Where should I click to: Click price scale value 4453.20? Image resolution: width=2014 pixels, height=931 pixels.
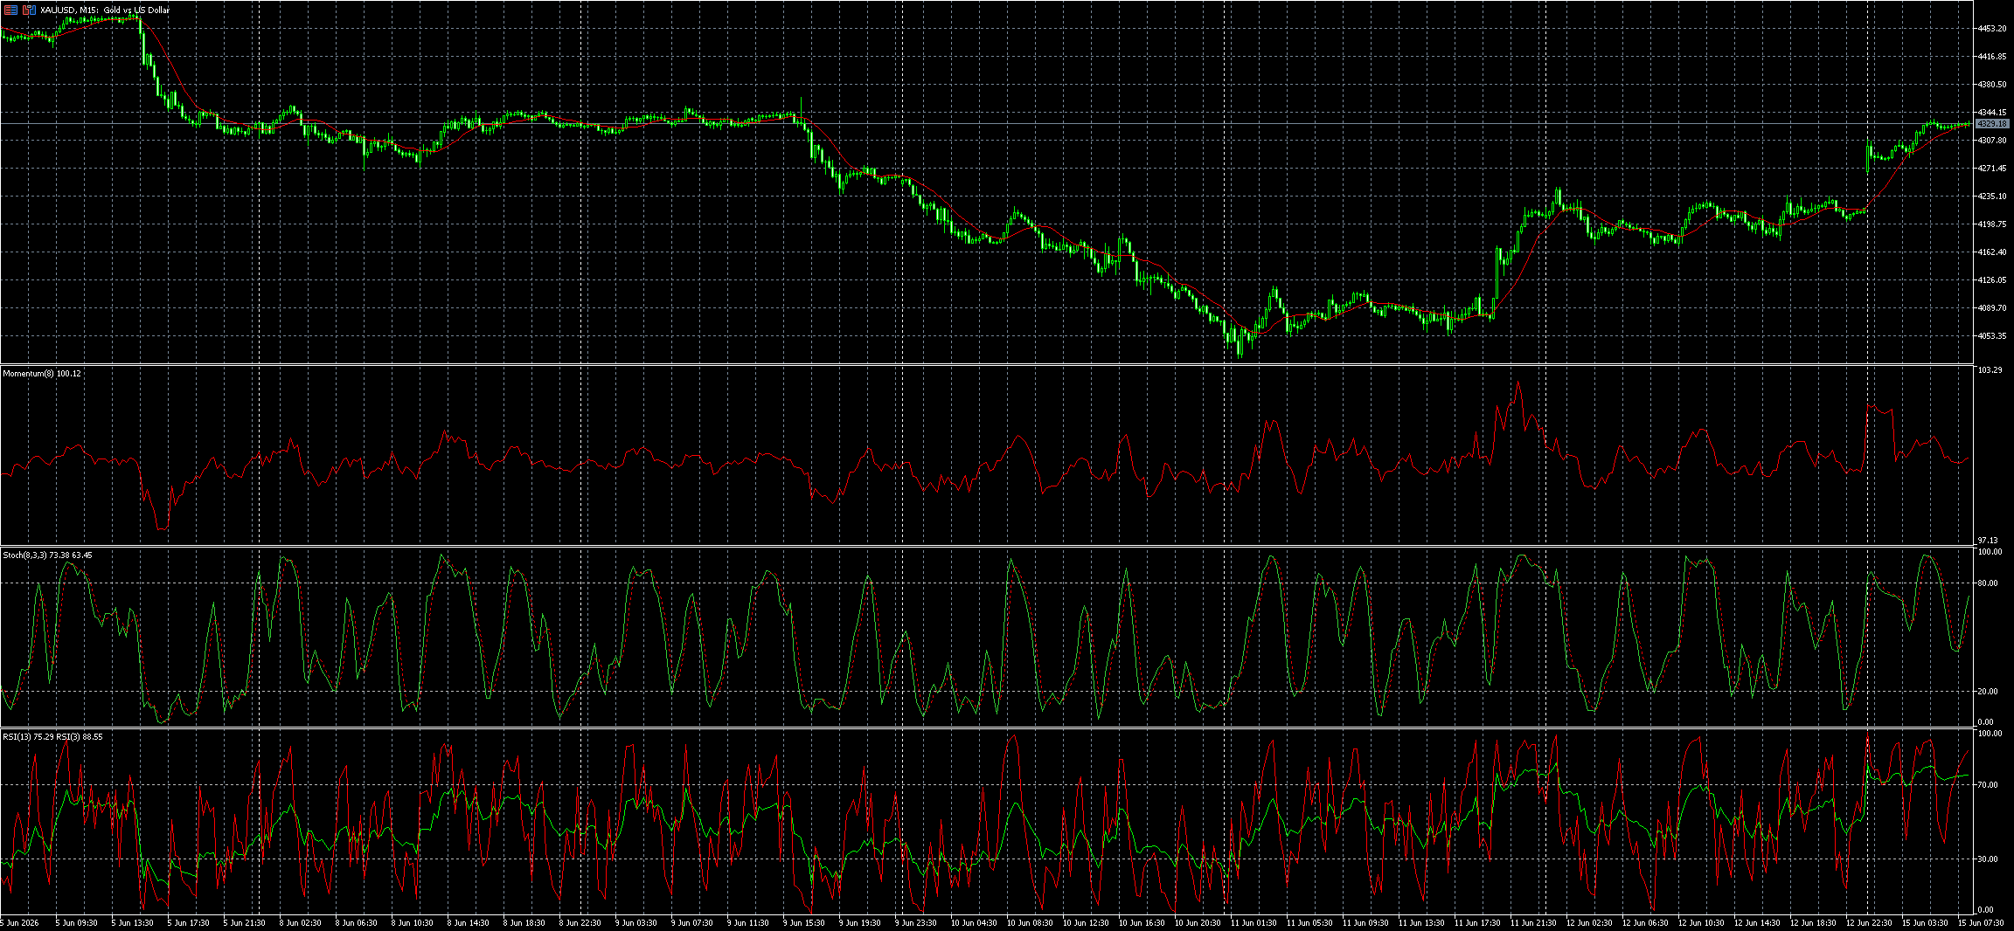point(1991,29)
